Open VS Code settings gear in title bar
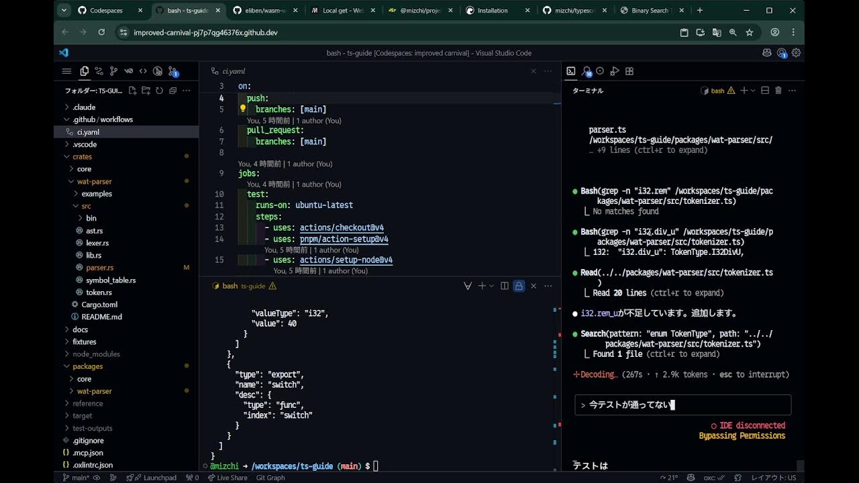This screenshot has height=483, width=859. (797, 53)
